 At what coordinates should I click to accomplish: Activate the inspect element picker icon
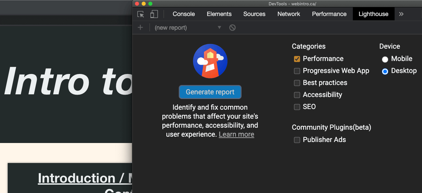coord(141,14)
